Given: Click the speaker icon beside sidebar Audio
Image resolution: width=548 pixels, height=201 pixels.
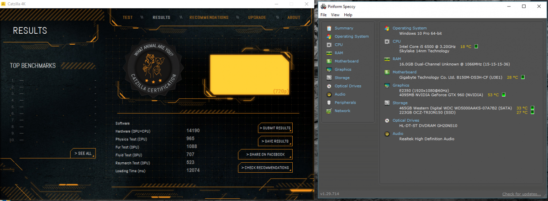Looking at the screenshot, I should point(329,94).
